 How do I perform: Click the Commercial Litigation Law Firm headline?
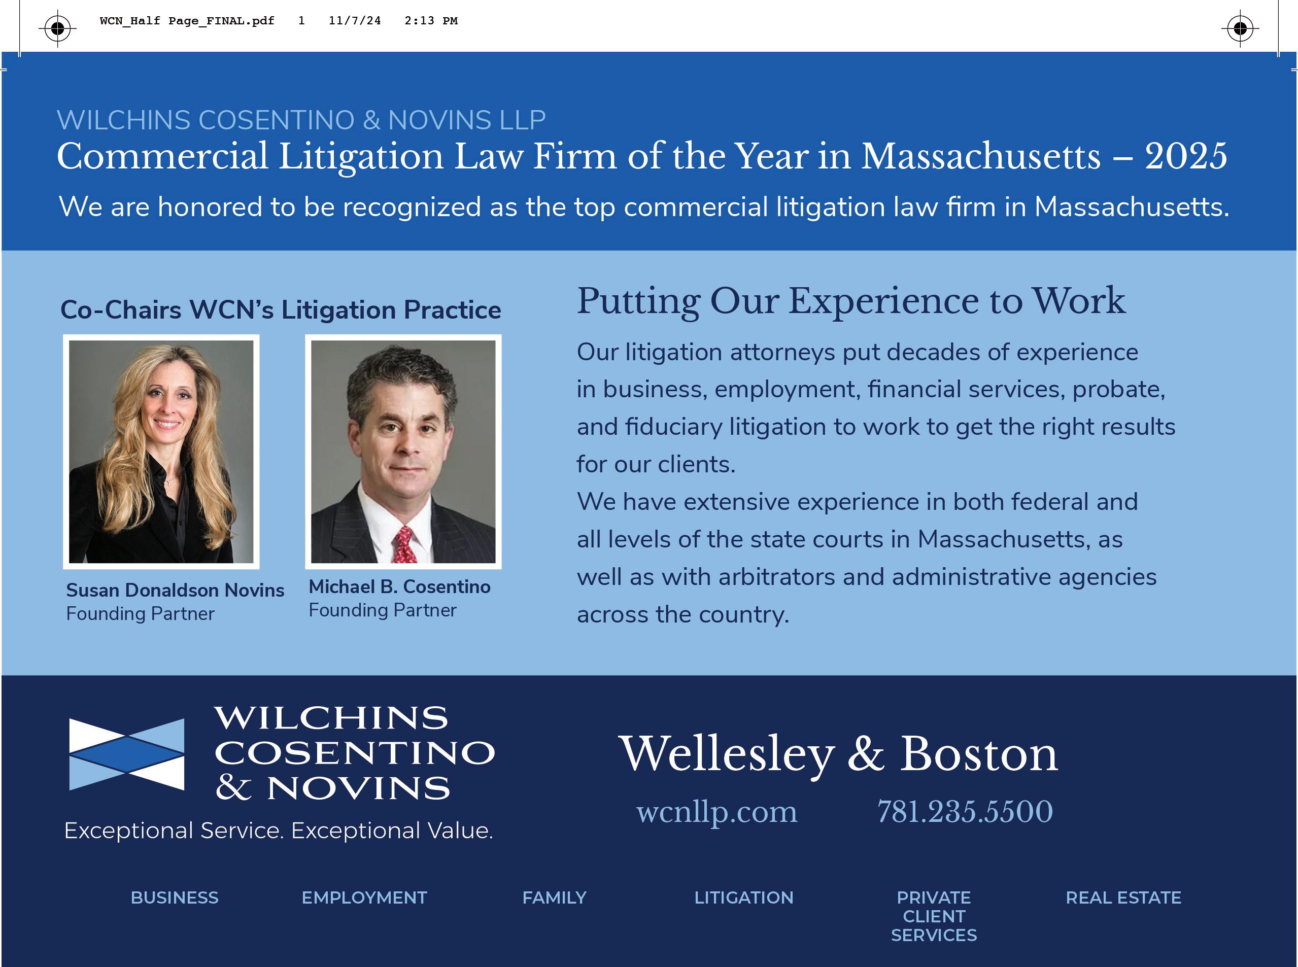click(x=642, y=156)
